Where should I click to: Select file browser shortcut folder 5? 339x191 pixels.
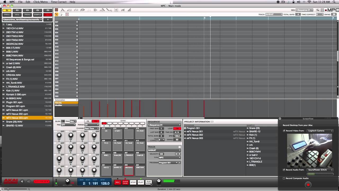click(x=48, y=10)
